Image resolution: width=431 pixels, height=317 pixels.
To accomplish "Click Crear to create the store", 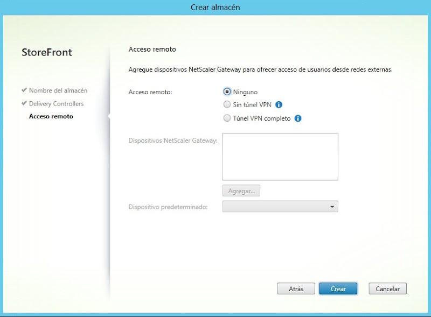I will point(338,288).
